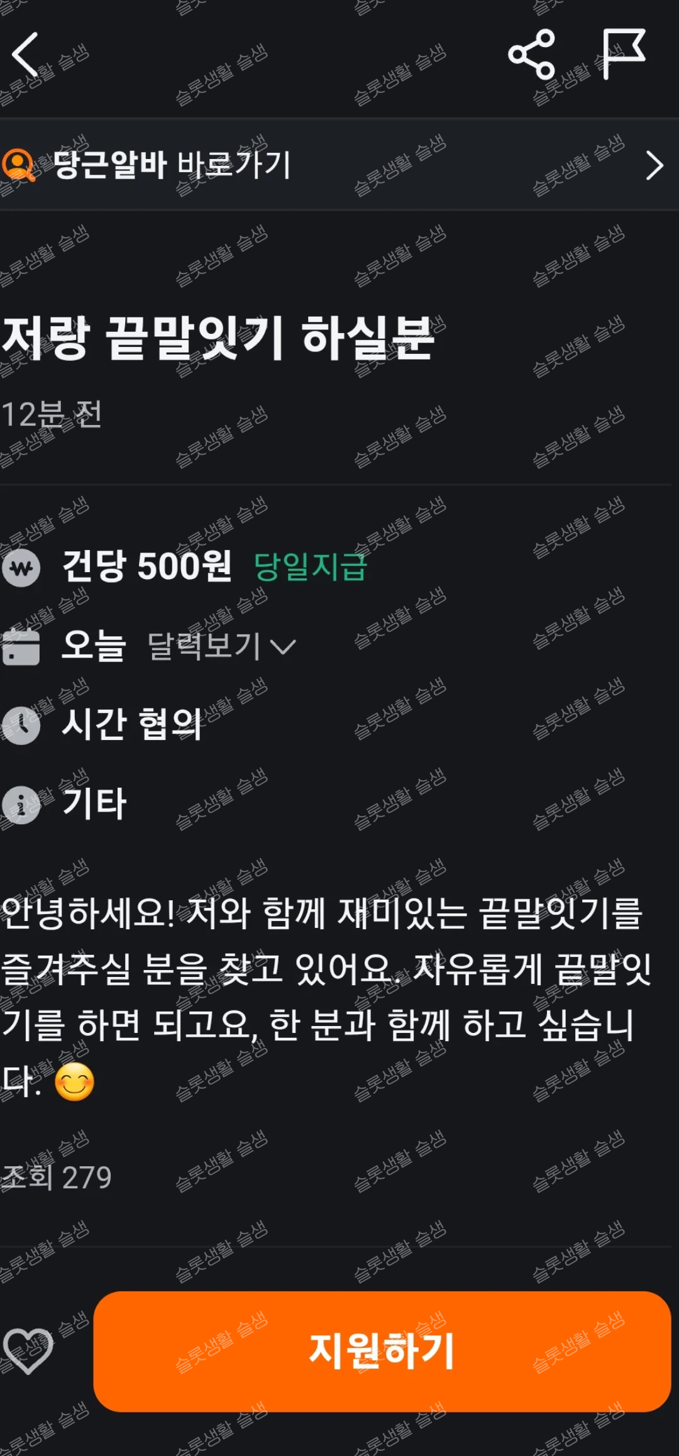Tap the back arrow icon
This screenshot has width=679, height=1456.
point(25,54)
